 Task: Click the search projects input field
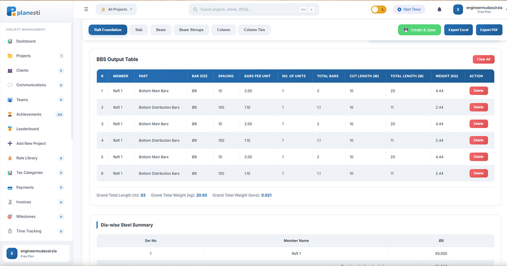click(x=253, y=9)
